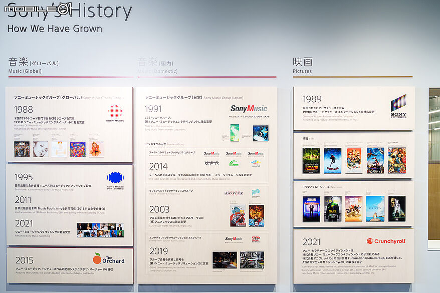This screenshot has height=293, width=440.
Task: Open The Crown TV poster
Action: click(x=375, y=209)
